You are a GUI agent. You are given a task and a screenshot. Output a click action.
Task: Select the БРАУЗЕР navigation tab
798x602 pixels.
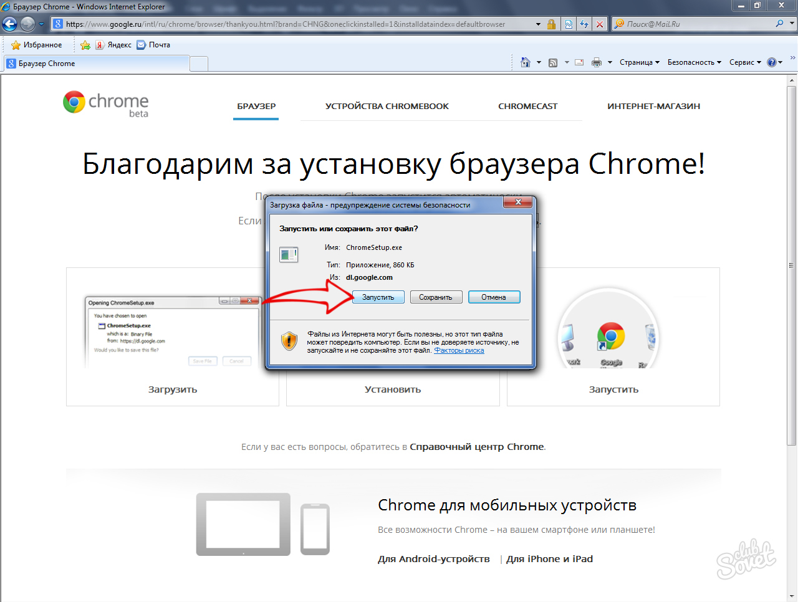point(256,106)
